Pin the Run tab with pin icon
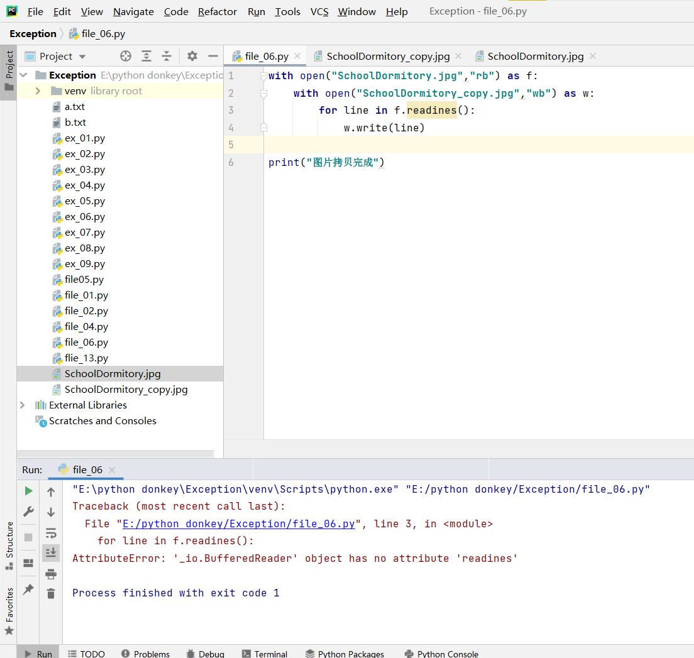The image size is (694, 658). coord(28,589)
